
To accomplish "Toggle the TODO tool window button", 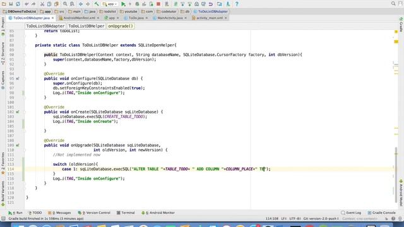I will click(x=35, y=213).
